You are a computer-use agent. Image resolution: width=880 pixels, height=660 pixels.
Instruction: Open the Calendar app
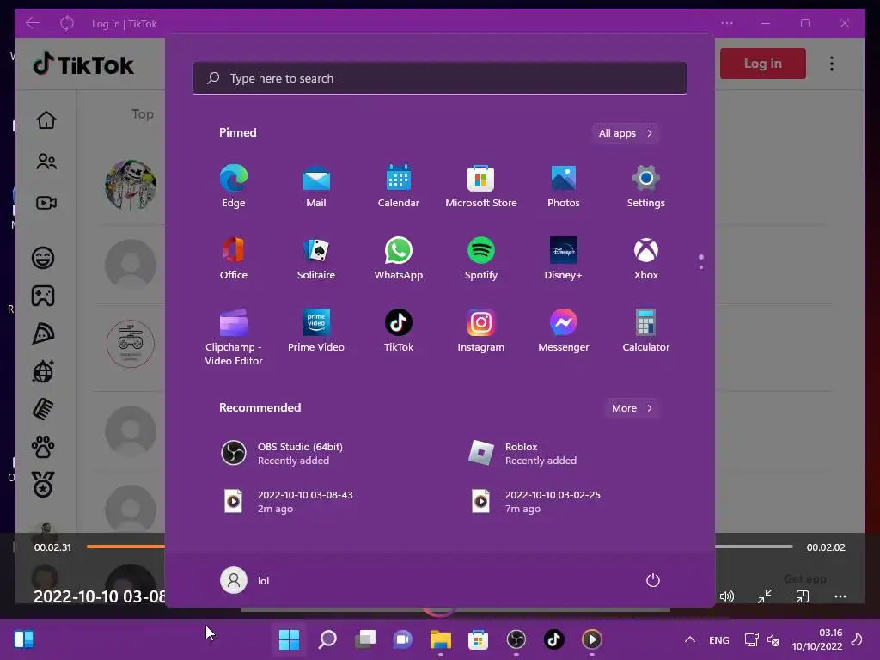pyautogui.click(x=399, y=186)
